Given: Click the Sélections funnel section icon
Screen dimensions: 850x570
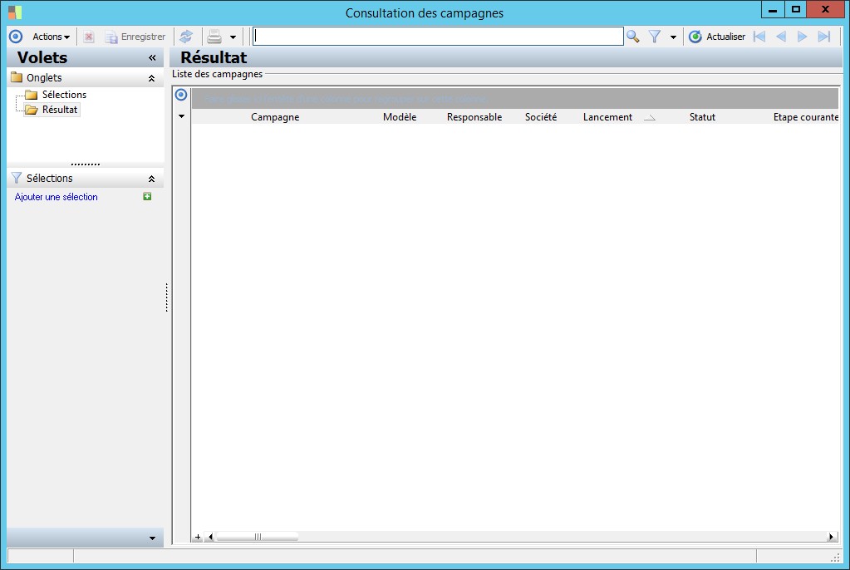Looking at the screenshot, I should [17, 178].
